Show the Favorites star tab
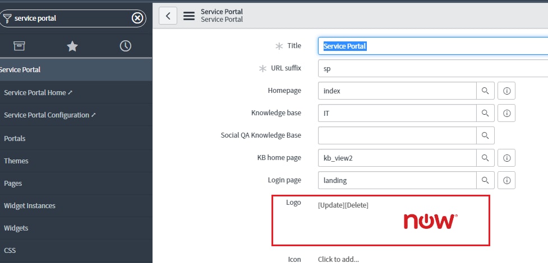The width and height of the screenshot is (548, 263). point(72,46)
